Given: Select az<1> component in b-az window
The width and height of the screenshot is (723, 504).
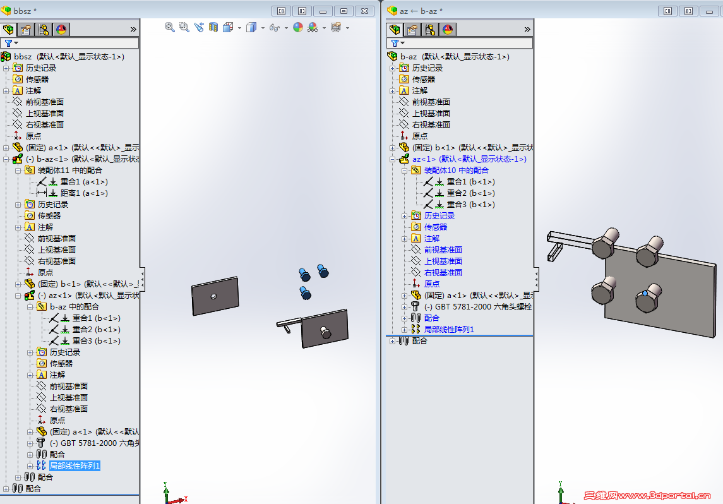Looking at the screenshot, I should 469,159.
